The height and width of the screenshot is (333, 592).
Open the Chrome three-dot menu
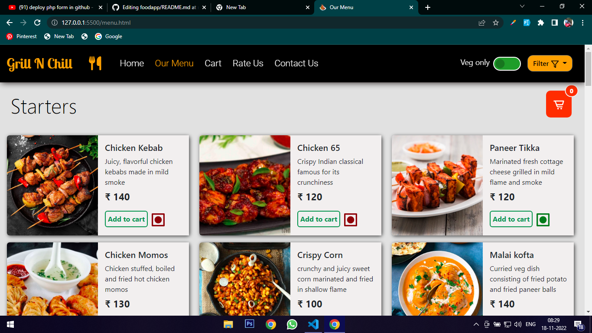[582, 23]
